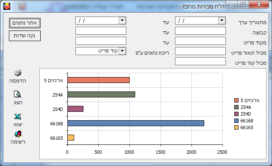
Task: Click the 66165 axis label
Action: coord(56,138)
